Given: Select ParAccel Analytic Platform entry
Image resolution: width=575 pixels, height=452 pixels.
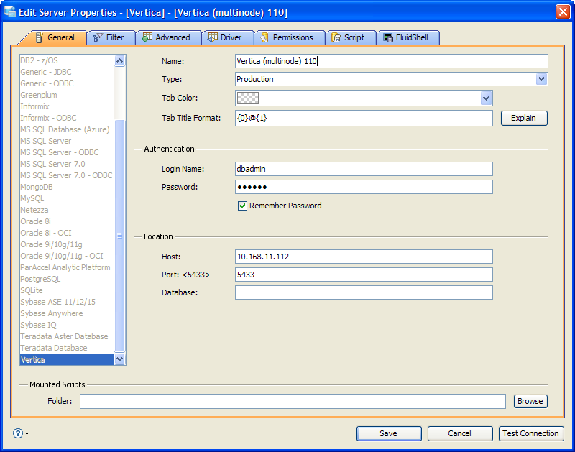Looking at the screenshot, I should point(67,267).
